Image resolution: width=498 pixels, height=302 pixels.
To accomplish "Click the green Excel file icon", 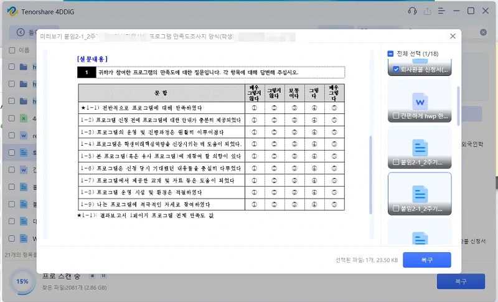I will (24, 118).
